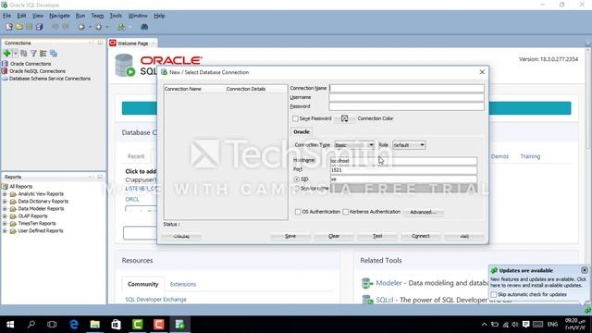The image size is (592, 333).
Task: Select Oracle Connections tree node
Action: [31, 64]
